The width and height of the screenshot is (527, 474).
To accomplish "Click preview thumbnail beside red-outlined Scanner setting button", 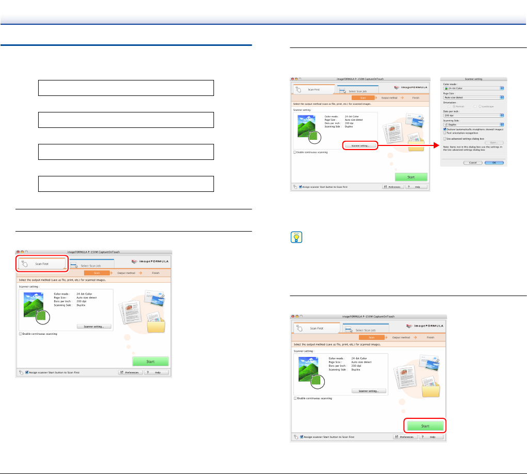I will pos(308,128).
